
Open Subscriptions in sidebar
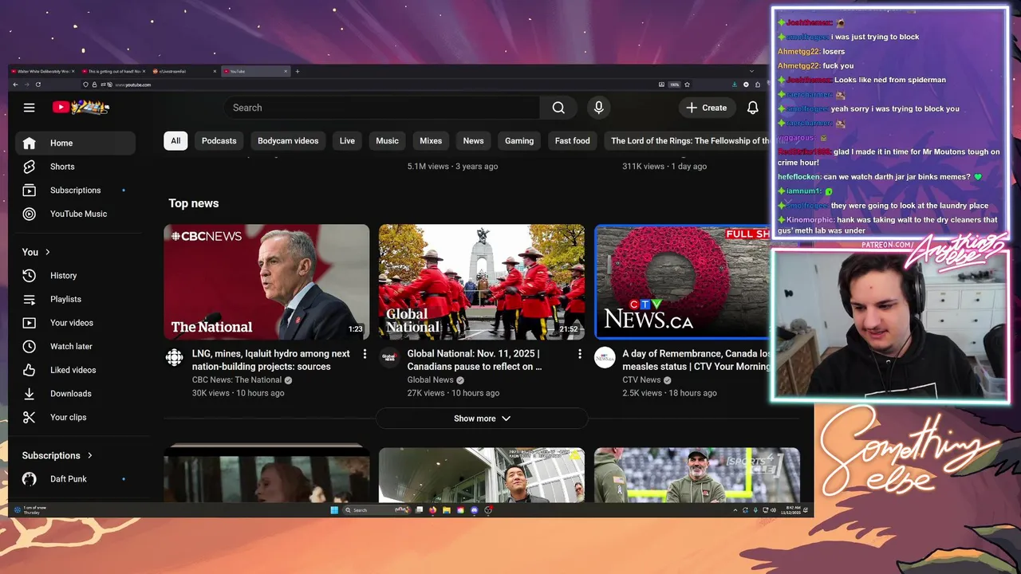pyautogui.click(x=75, y=191)
